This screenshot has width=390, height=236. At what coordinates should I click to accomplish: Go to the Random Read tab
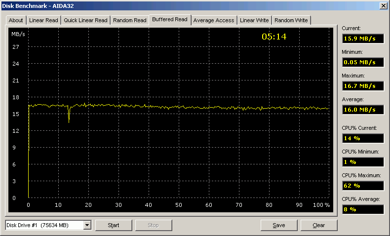coord(129,20)
